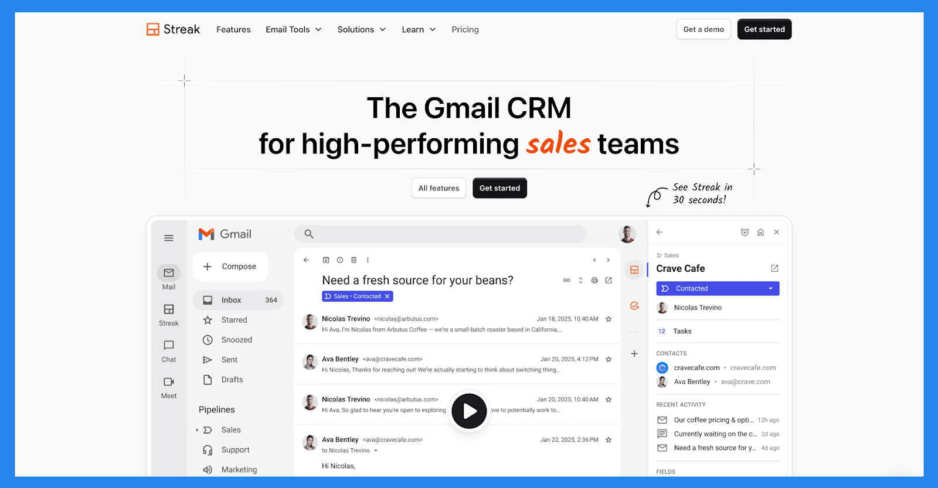The image size is (938, 488).
Task: Open the Support pipeline
Action: click(226, 450)
